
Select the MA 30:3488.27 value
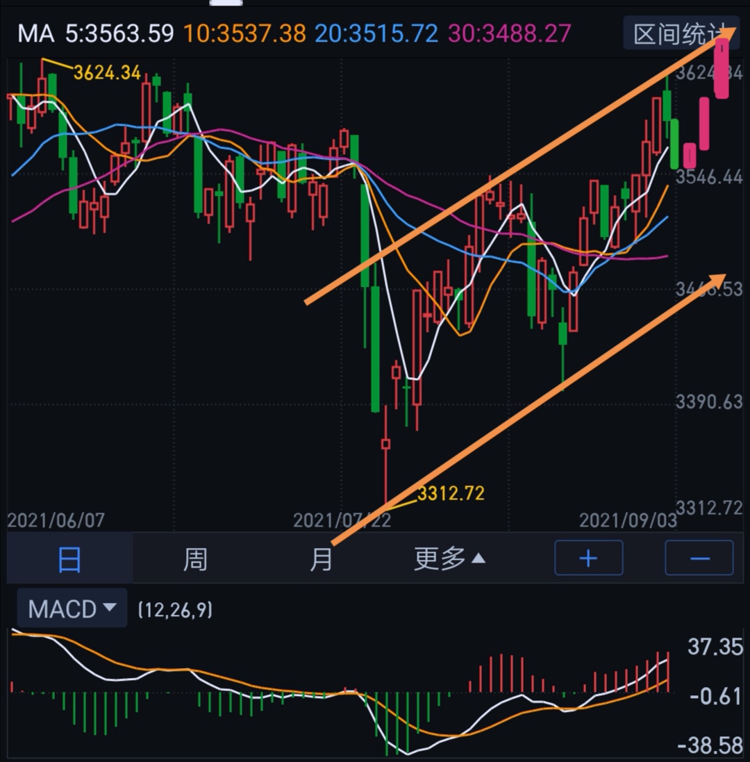coord(510,33)
